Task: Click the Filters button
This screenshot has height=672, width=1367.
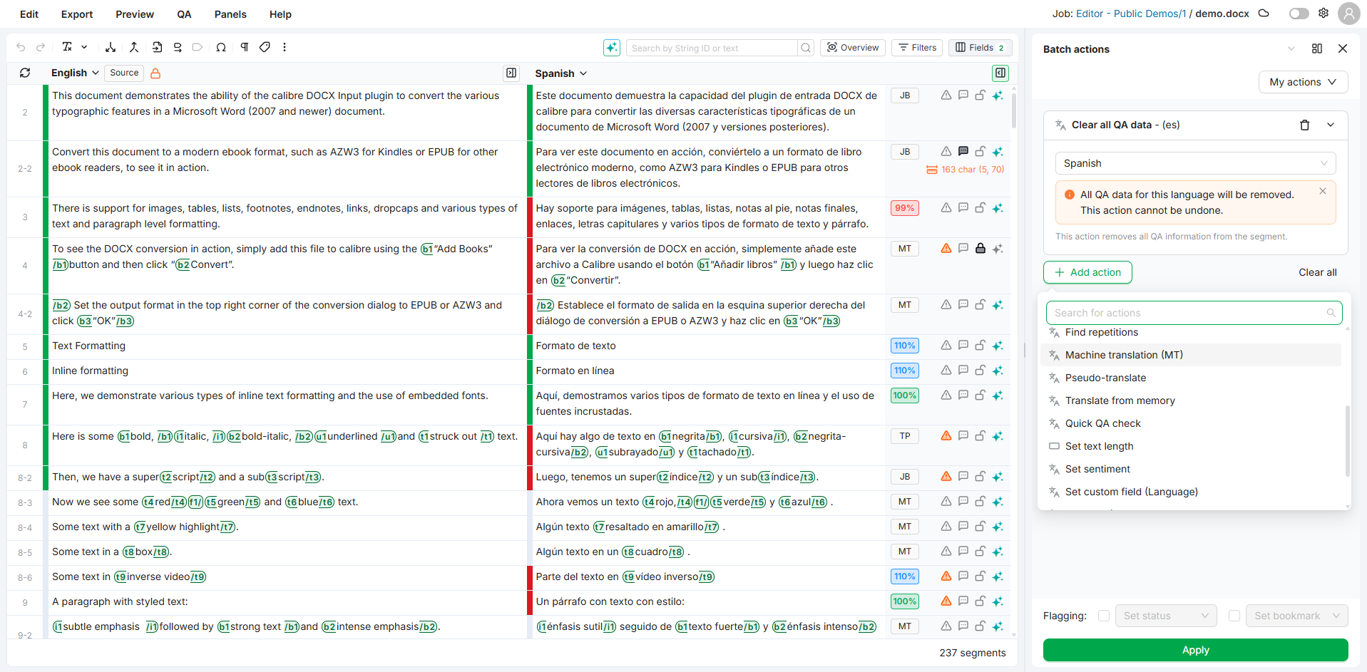Action: (x=917, y=48)
